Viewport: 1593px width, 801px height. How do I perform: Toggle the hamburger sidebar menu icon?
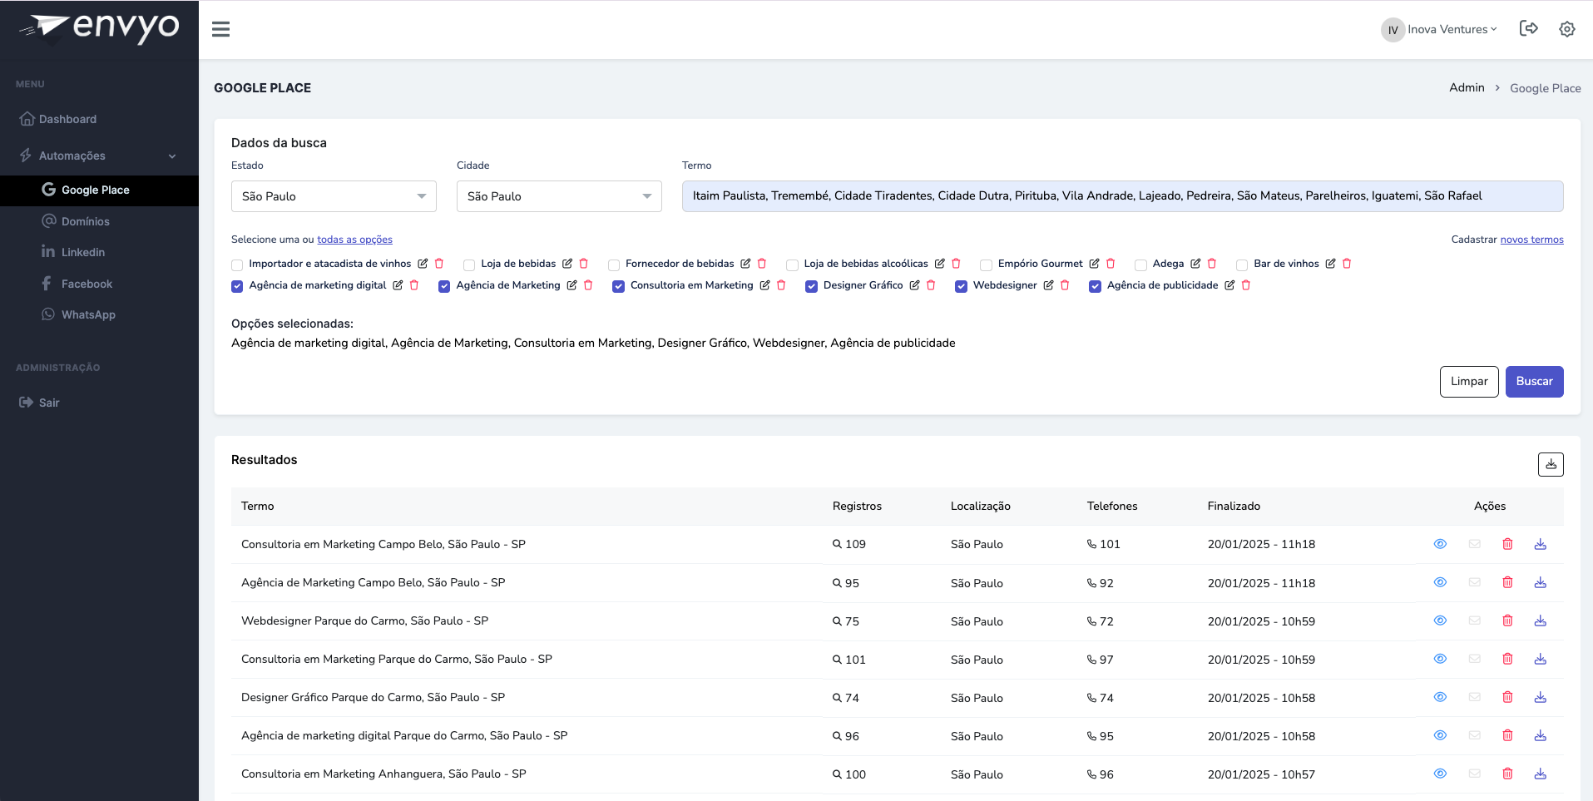click(220, 29)
